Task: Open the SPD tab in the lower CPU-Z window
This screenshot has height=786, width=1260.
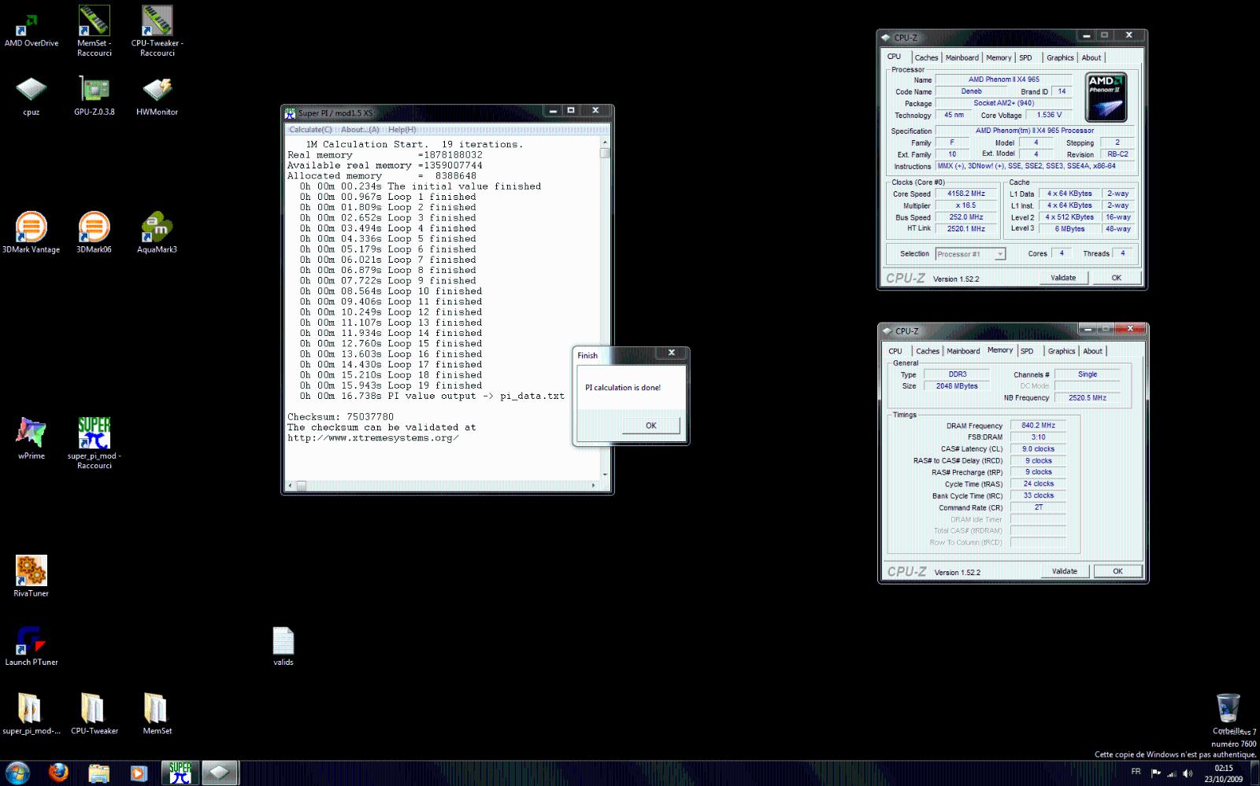Action: (1027, 351)
